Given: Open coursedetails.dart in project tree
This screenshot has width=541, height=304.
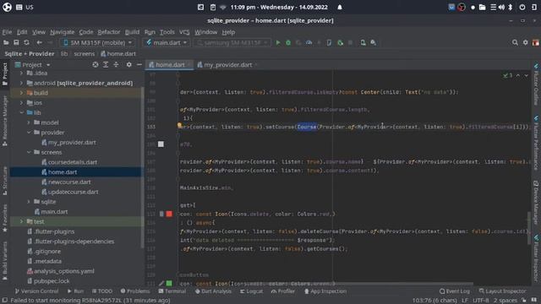Looking at the screenshot, I should tap(73, 162).
